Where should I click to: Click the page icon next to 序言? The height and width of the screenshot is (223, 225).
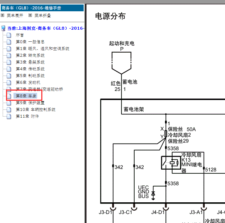pos(9,35)
